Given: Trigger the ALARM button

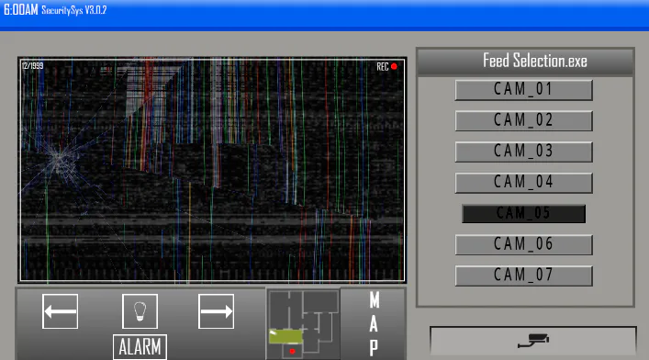Looking at the screenshot, I should point(140,347).
